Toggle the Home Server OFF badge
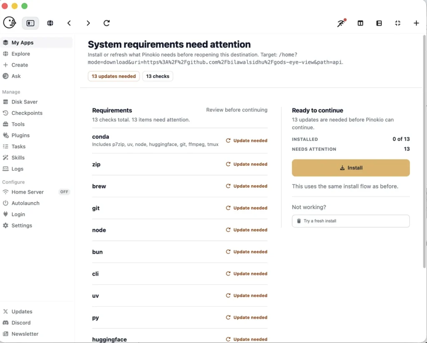 [64, 192]
